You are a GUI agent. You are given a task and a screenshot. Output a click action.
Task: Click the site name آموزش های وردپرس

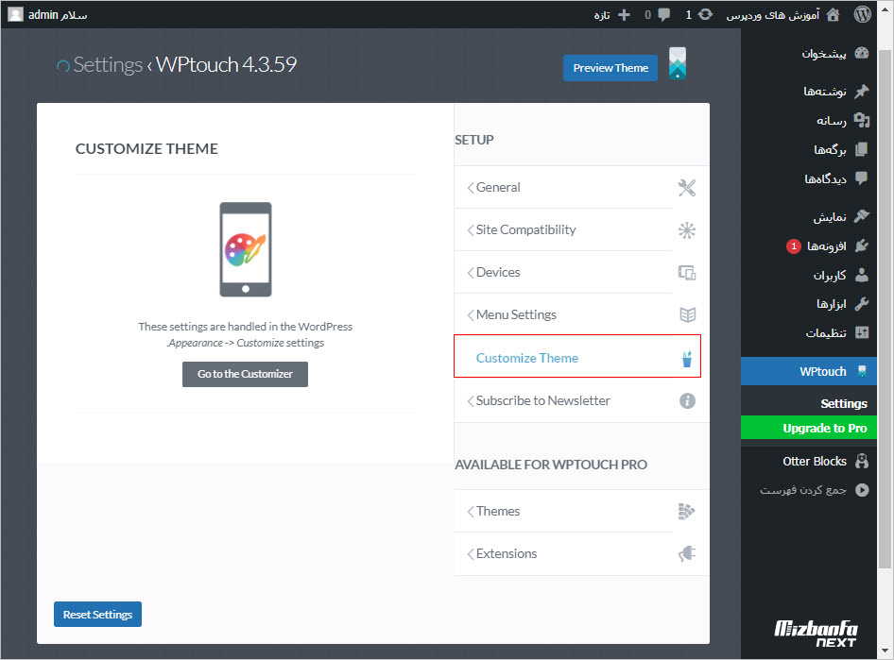pyautogui.click(x=772, y=15)
